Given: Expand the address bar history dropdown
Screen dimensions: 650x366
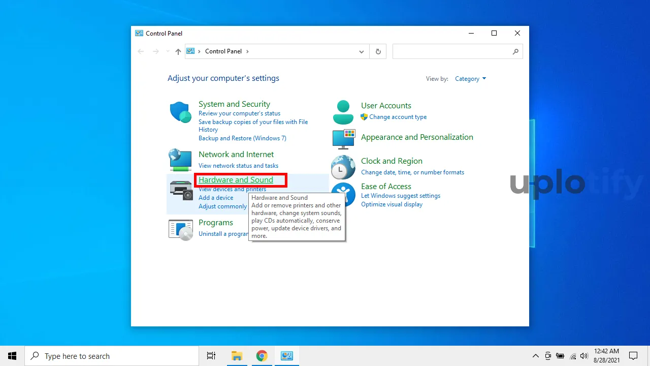Looking at the screenshot, I should [362, 51].
